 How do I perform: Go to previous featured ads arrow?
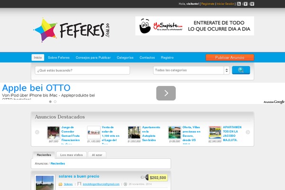37,132
